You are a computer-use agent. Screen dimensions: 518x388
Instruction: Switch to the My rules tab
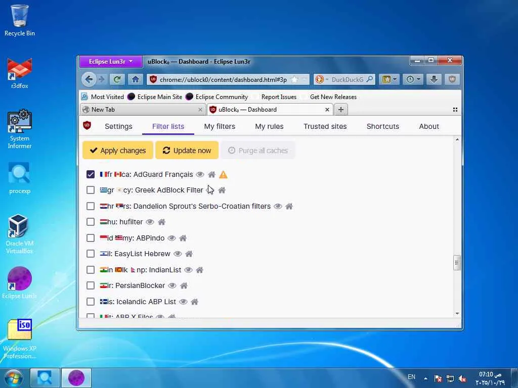[x=269, y=126]
